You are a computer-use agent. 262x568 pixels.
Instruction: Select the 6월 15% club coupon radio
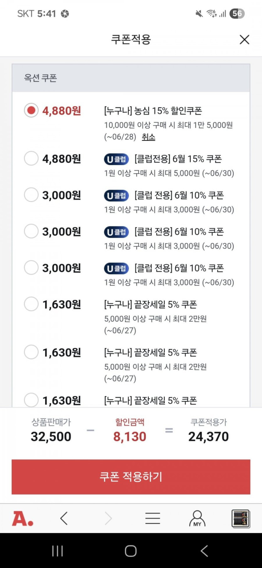click(31, 159)
